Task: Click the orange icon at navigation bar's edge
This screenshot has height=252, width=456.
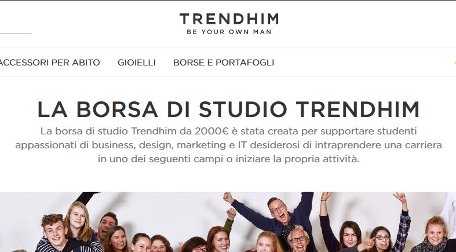Action: pyautogui.click(x=454, y=62)
